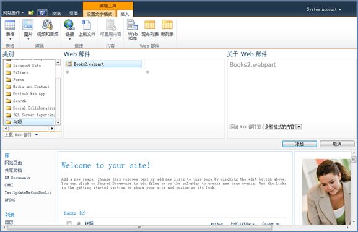Screen dimensions: 358x232
Task: Select the Media and Content category
Action: (28, 87)
